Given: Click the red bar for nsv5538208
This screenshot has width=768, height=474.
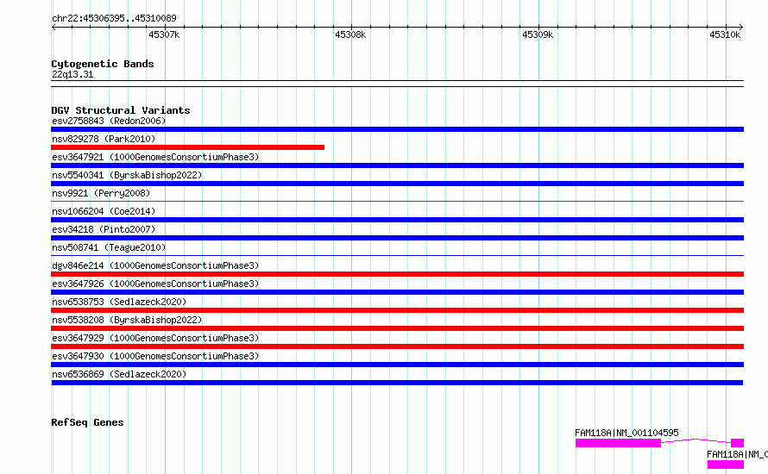Looking at the screenshot, I should [397, 328].
